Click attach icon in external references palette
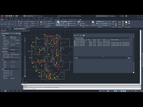Image resolution: width=143 pixels, height=107 pixels. click(x=75, y=35)
